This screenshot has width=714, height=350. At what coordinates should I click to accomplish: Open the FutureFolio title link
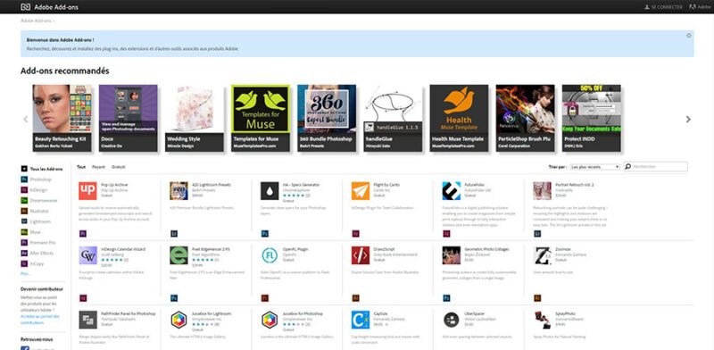pos(475,185)
